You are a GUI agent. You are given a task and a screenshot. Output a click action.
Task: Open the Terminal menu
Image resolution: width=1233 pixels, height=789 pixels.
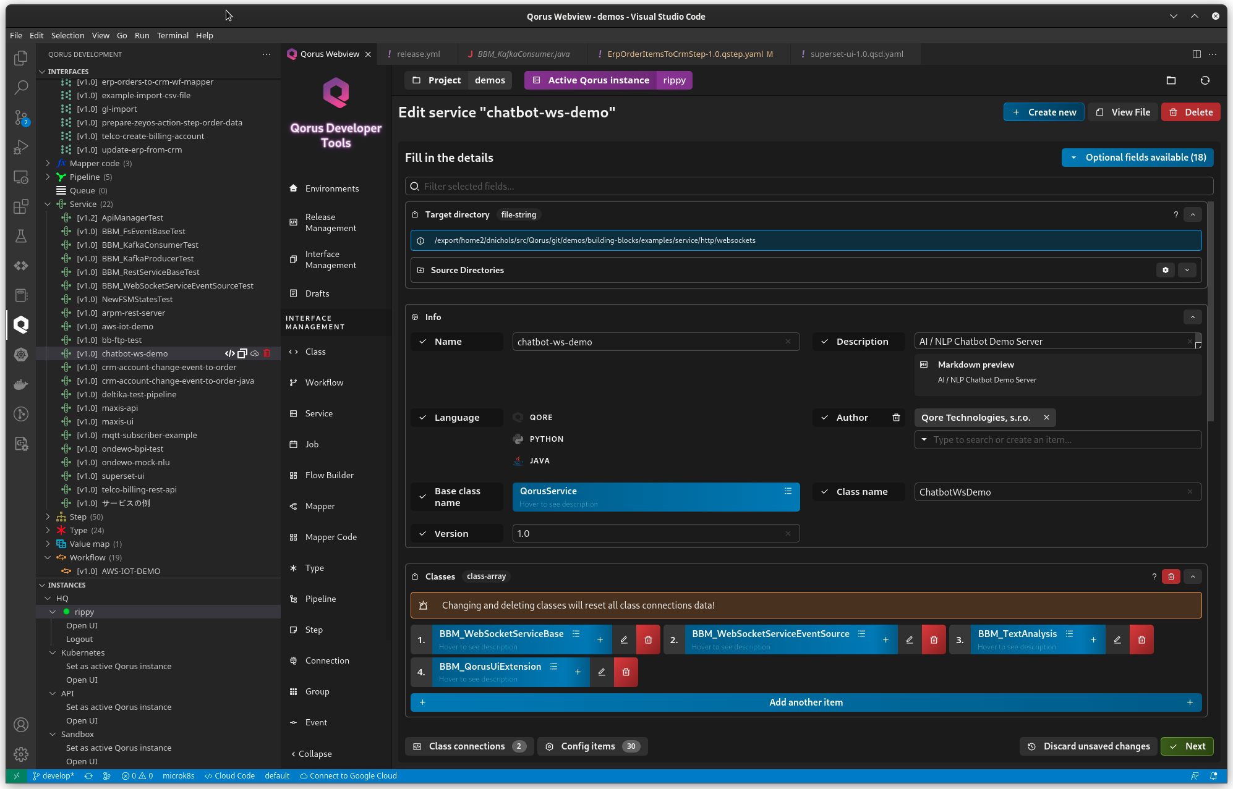173,35
